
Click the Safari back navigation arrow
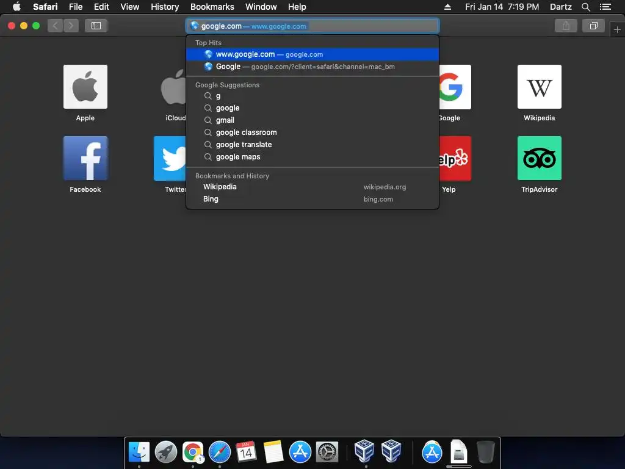[56, 26]
